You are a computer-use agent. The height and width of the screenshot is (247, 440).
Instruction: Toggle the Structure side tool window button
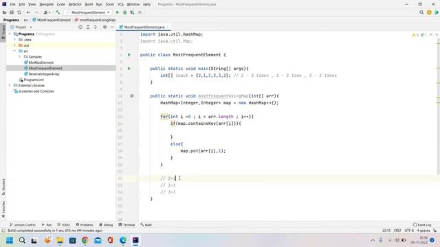pyautogui.click(x=3, y=187)
